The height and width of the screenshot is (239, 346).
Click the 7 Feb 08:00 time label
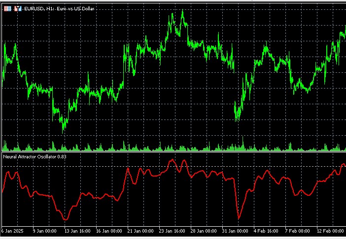[x=298, y=231]
